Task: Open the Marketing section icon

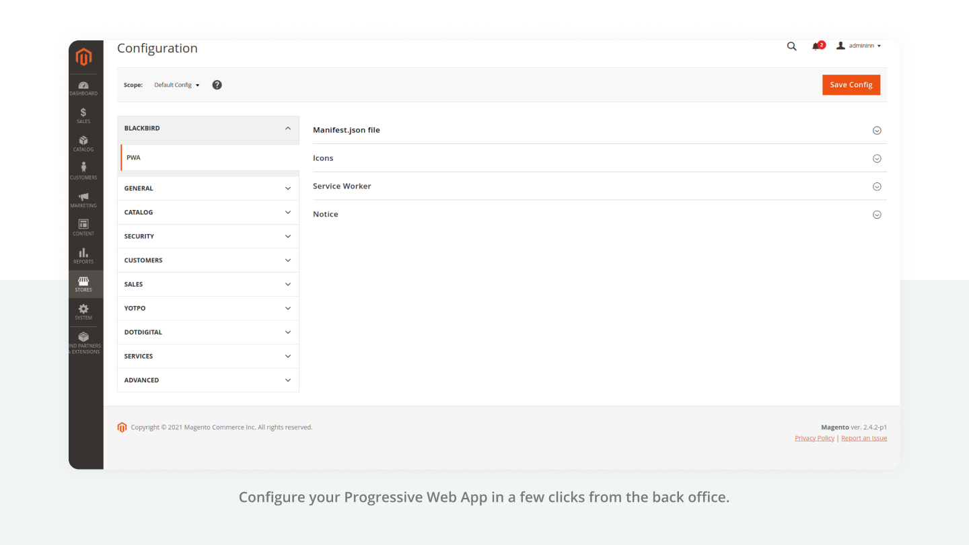Action: [x=83, y=198]
